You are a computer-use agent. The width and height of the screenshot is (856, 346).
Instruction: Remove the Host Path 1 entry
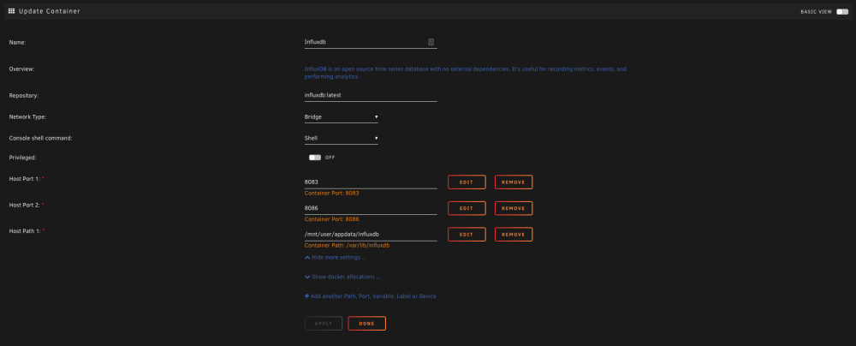click(x=514, y=235)
